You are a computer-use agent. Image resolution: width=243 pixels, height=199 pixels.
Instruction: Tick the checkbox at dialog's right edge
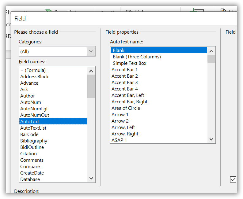[x=233, y=179]
